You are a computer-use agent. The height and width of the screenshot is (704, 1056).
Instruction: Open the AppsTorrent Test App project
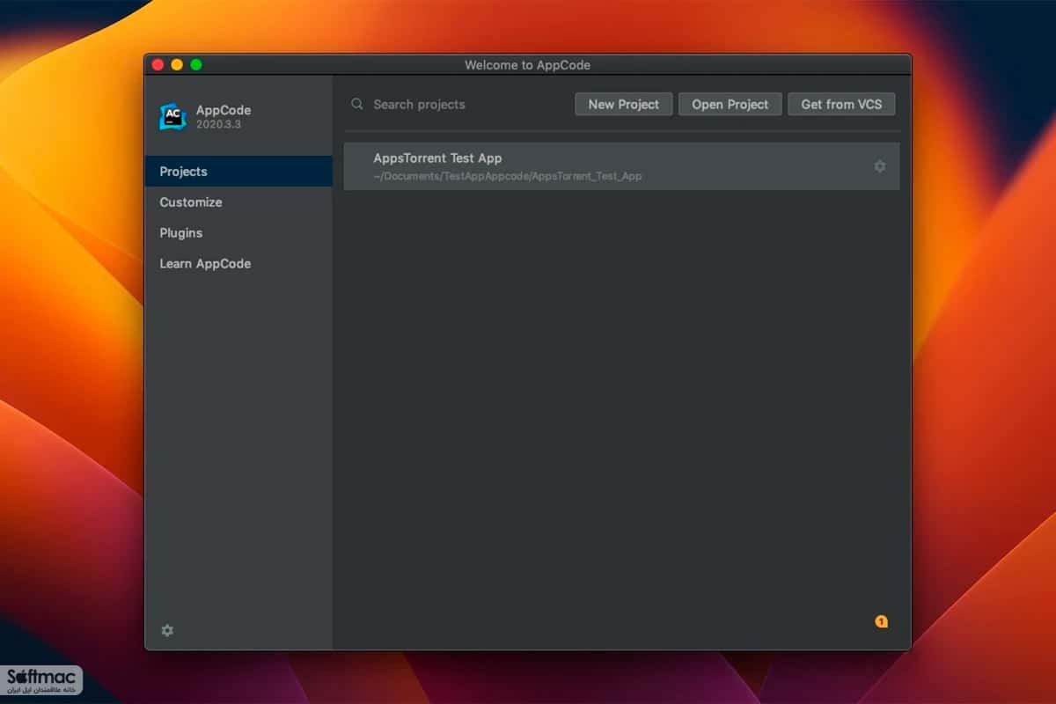[622, 166]
